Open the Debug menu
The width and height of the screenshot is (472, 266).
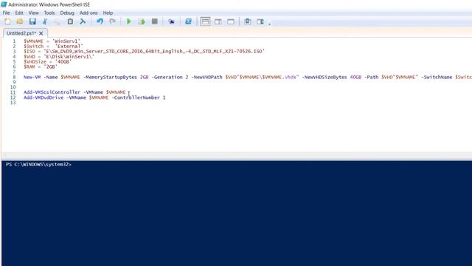(x=67, y=13)
